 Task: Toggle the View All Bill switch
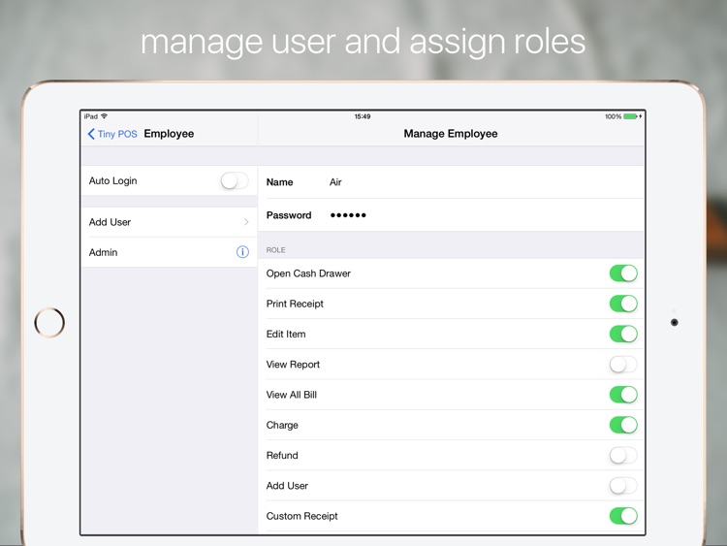tap(623, 395)
